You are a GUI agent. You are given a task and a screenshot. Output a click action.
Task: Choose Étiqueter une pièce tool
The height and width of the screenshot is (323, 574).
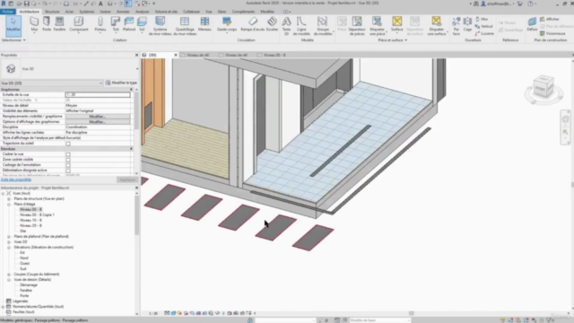click(377, 26)
